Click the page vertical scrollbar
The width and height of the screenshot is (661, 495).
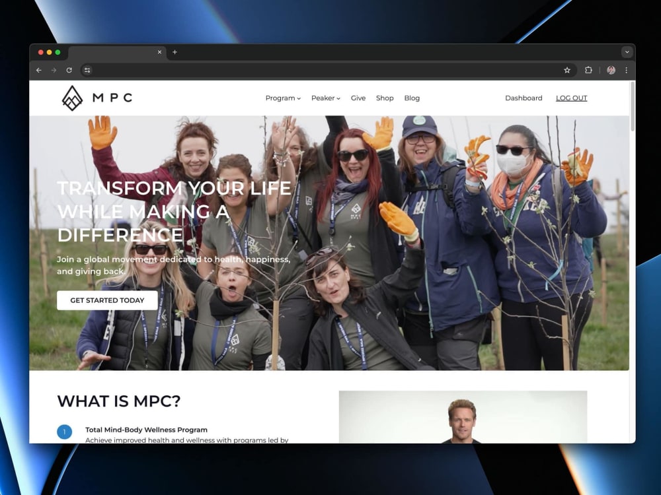tap(632, 106)
